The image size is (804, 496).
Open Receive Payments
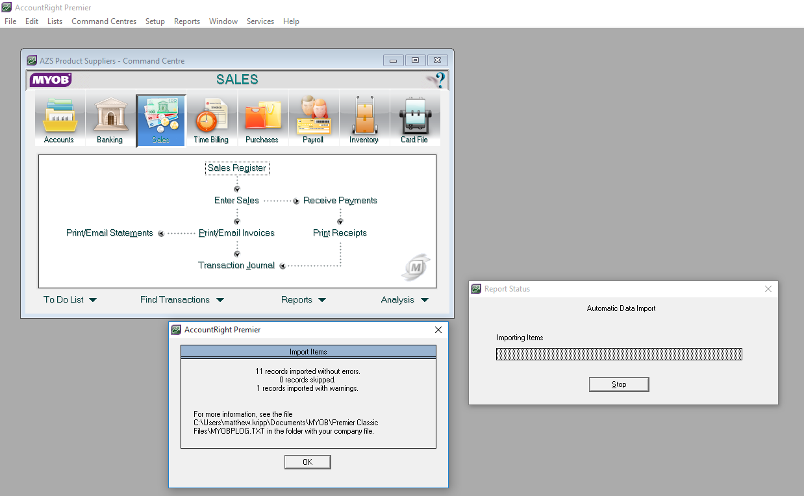click(x=340, y=201)
